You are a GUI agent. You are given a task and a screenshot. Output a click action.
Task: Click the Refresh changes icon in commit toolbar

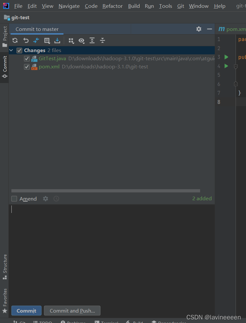(15, 40)
